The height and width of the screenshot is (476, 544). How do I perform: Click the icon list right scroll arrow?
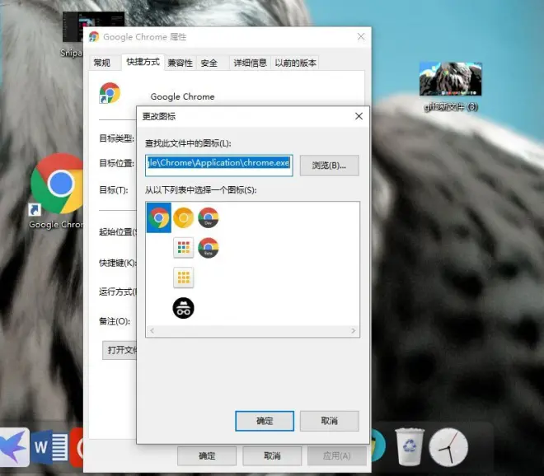coord(353,331)
